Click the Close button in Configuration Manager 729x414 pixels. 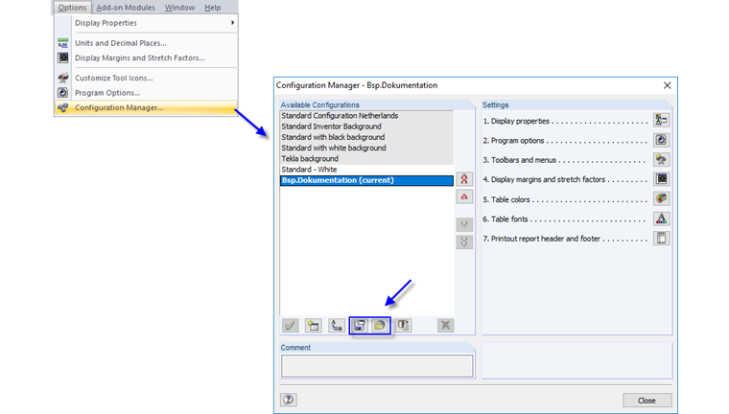point(647,400)
